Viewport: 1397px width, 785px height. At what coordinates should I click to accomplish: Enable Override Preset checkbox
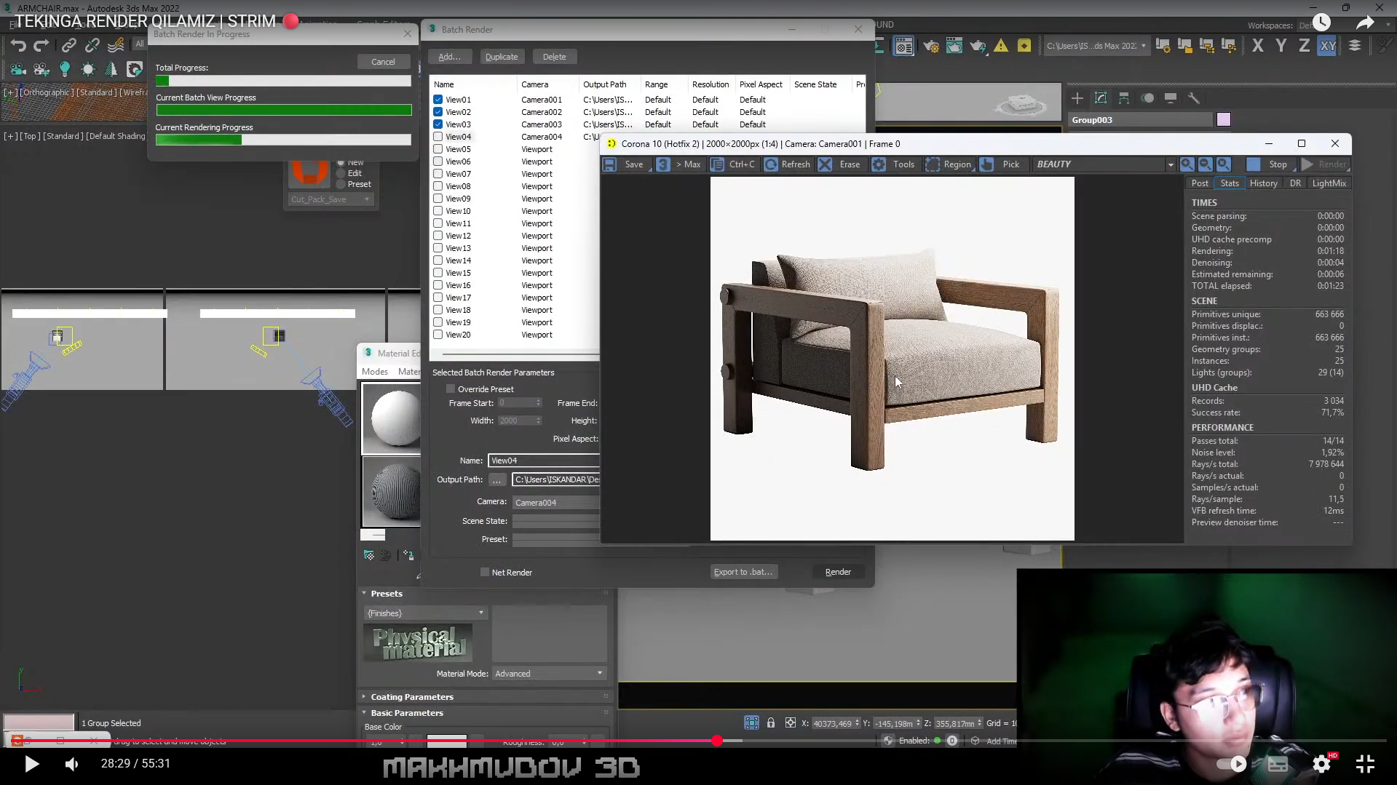[x=451, y=389]
